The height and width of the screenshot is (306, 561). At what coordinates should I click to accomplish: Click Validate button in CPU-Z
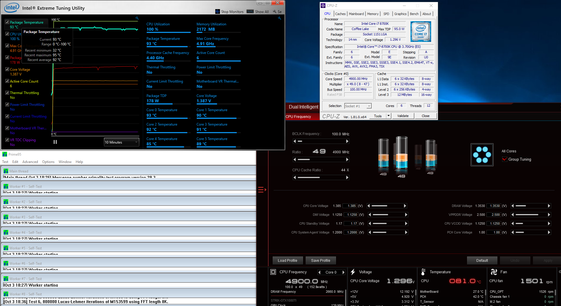(403, 116)
